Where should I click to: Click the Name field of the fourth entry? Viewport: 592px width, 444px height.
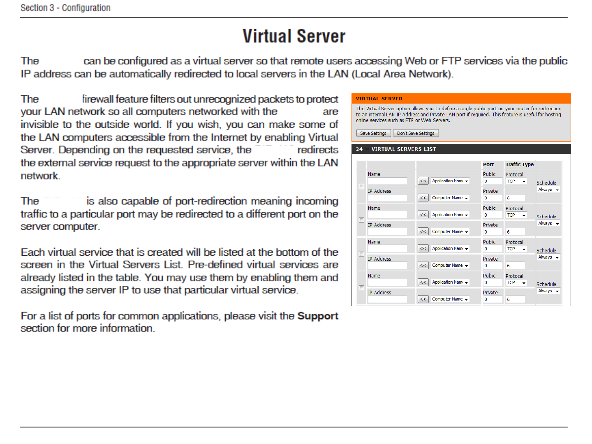[x=387, y=282]
